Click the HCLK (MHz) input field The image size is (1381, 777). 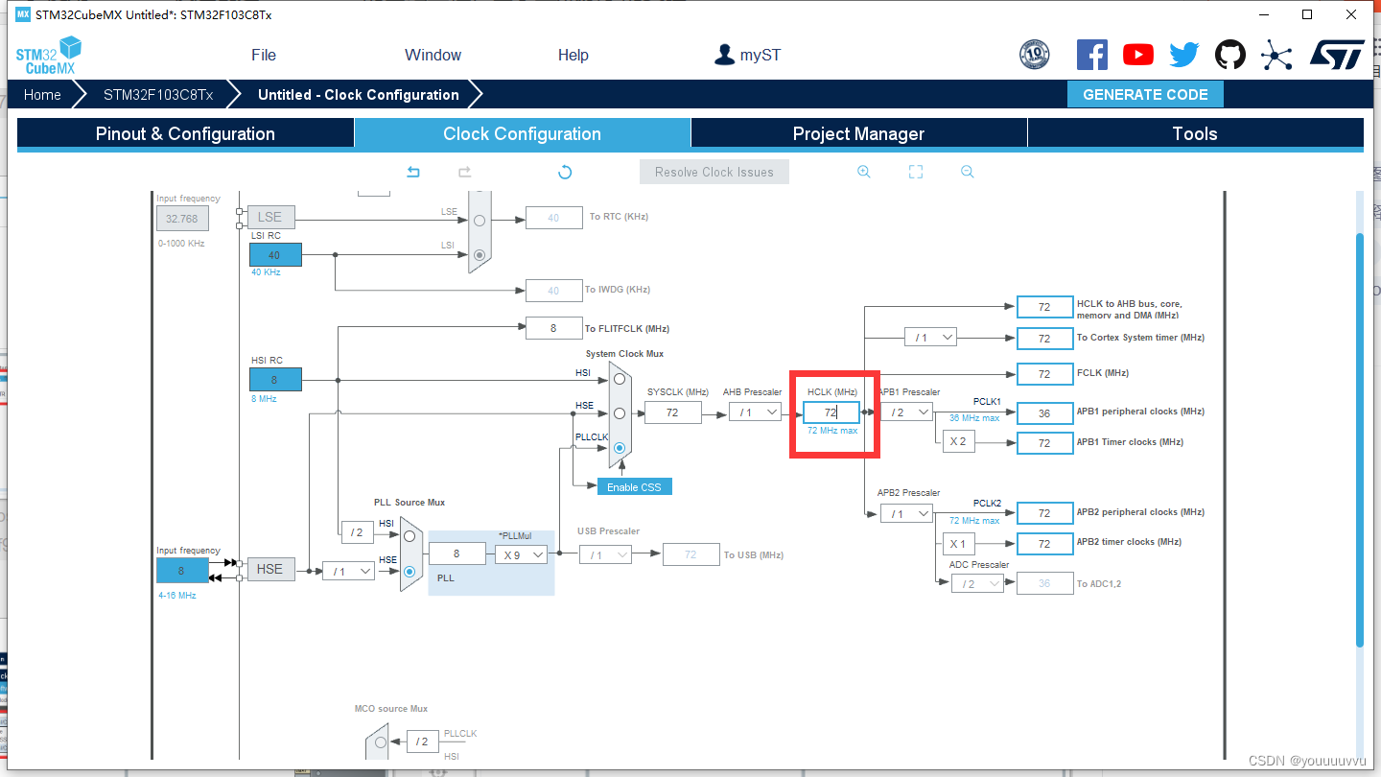pyautogui.click(x=831, y=412)
